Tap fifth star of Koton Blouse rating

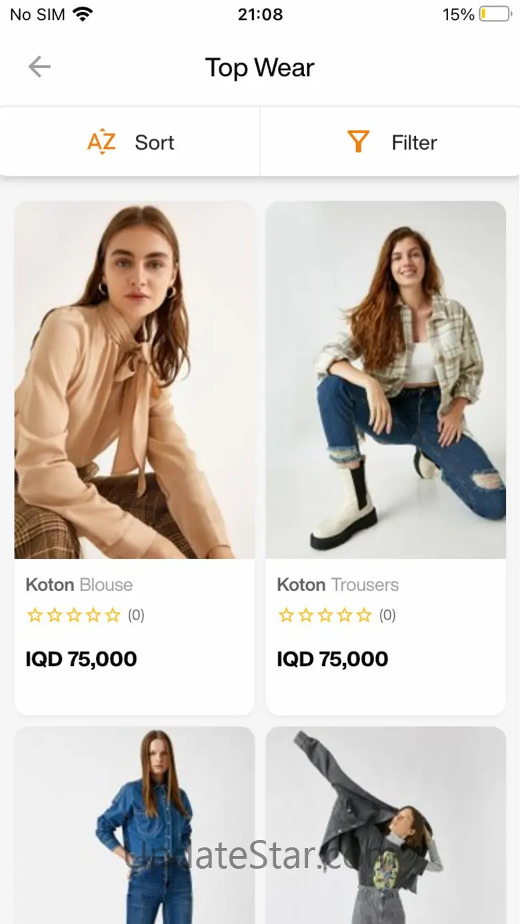[113, 615]
